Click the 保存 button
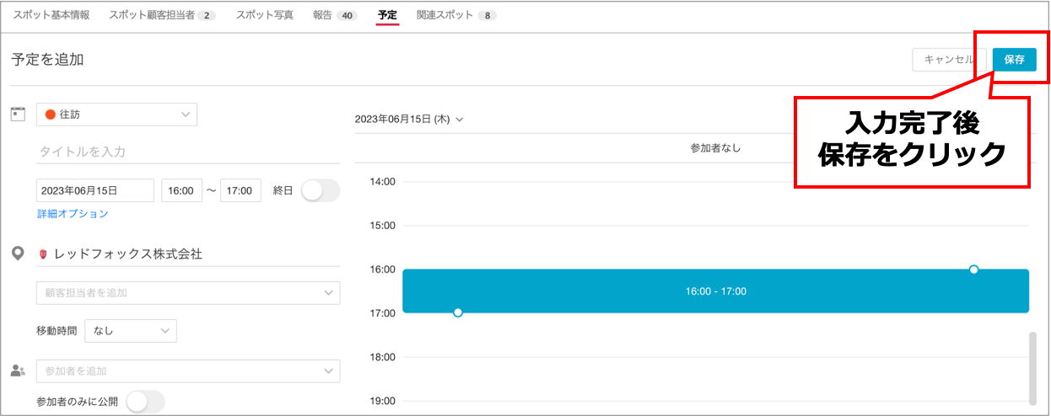This screenshot has height=416, width=1051. pyautogui.click(x=1014, y=60)
